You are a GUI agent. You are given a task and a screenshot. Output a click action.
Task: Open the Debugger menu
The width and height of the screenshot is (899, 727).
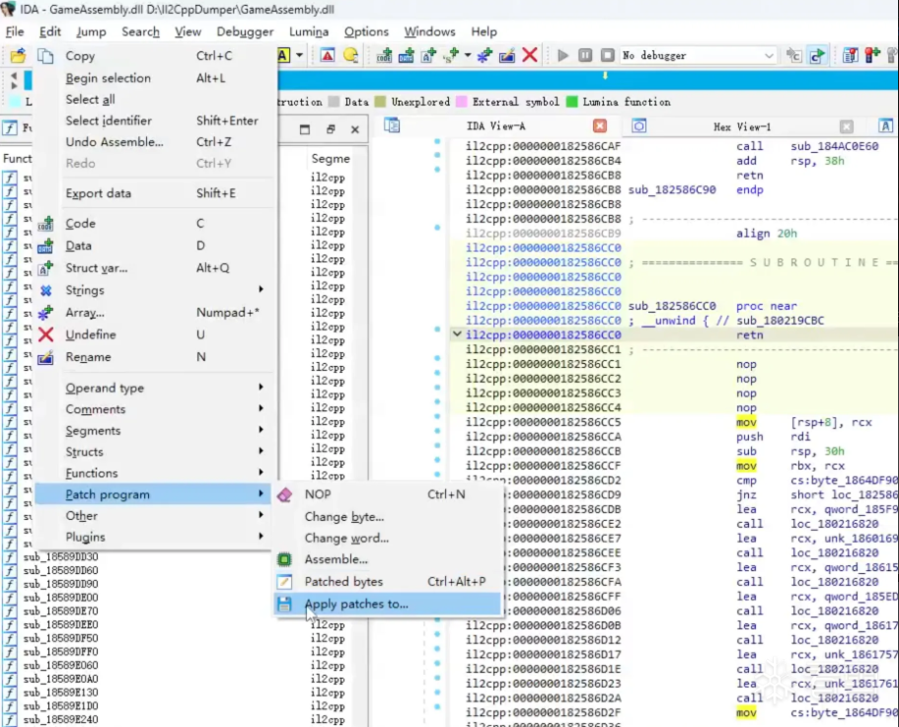[245, 32]
